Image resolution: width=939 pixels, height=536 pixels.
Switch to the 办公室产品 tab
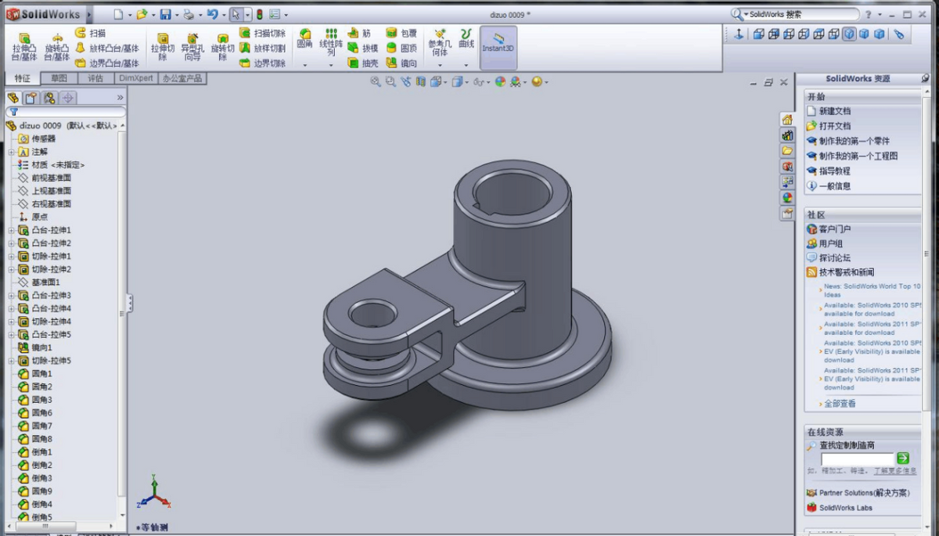tap(182, 78)
